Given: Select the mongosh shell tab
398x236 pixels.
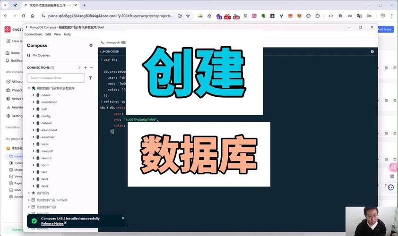Looking at the screenshot, I should tap(113, 42).
